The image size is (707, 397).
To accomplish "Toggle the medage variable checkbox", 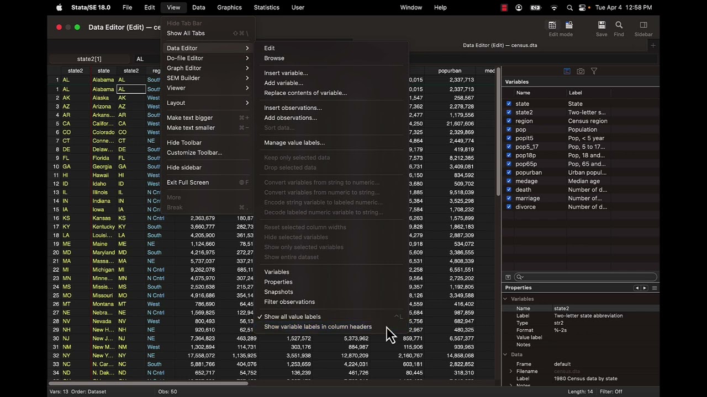I will click(x=509, y=181).
